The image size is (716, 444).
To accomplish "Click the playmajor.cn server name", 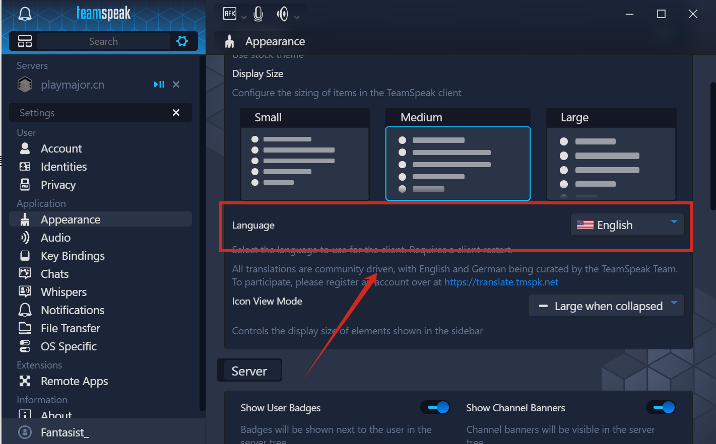I will click(x=73, y=85).
